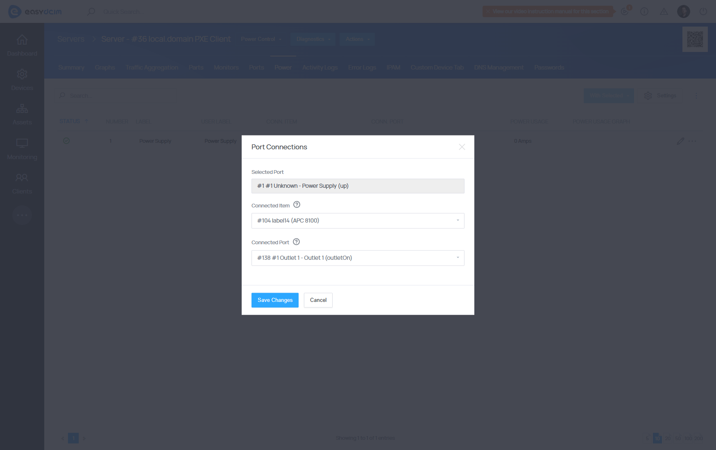This screenshot has height=450, width=716.
Task: Show 50 entries per page
Action: click(678, 438)
